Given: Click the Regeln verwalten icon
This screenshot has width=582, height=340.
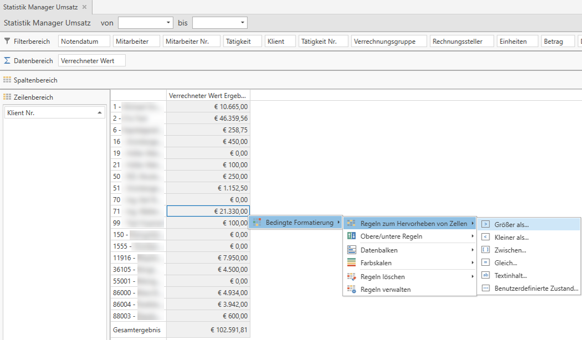Looking at the screenshot, I should pos(351,290).
